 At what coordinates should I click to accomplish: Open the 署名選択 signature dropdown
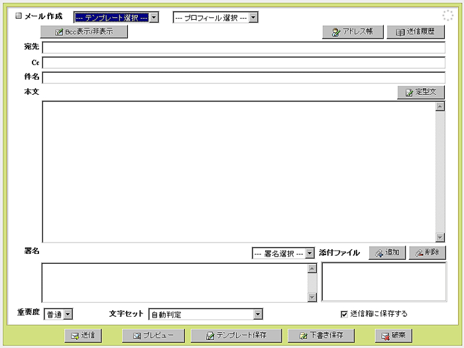click(x=283, y=253)
